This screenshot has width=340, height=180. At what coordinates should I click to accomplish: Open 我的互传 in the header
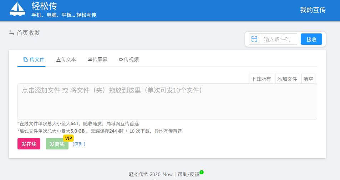[313, 10]
